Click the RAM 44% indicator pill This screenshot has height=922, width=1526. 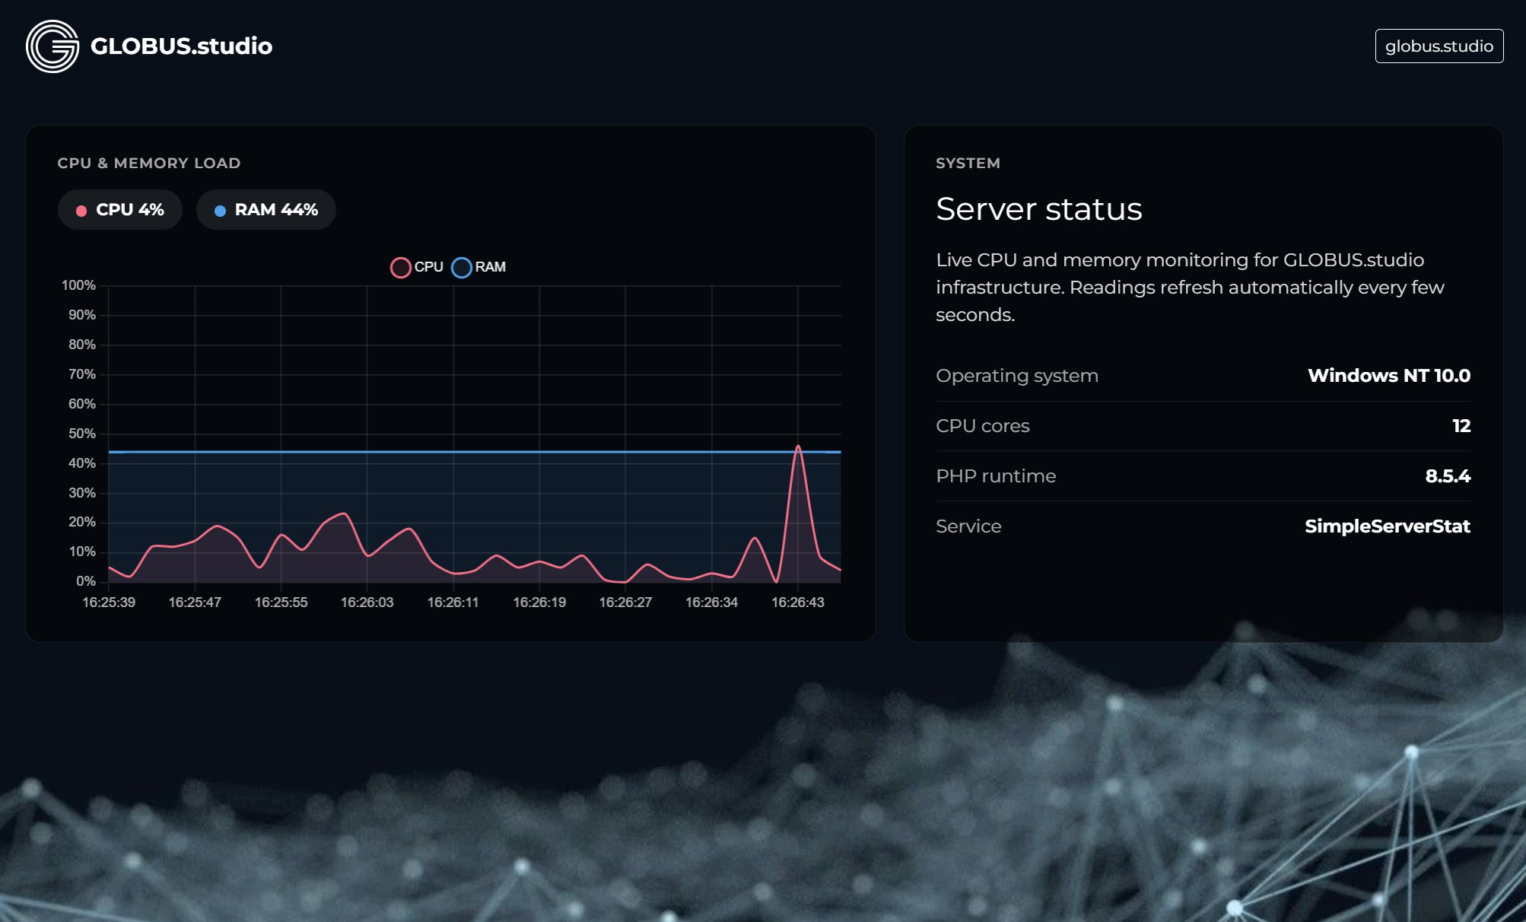266,210
